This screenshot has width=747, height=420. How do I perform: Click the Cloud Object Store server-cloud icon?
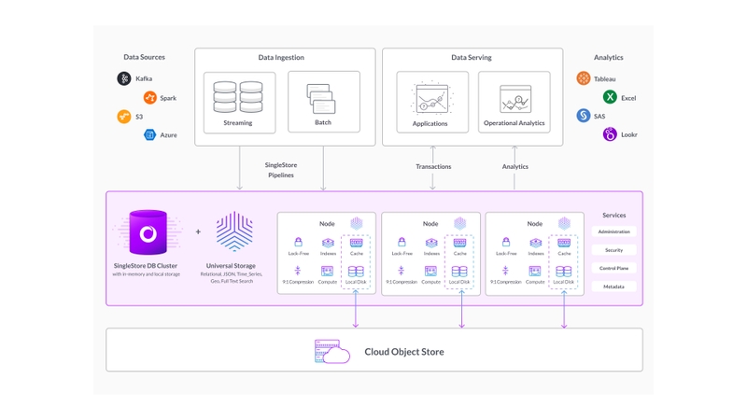332,352
